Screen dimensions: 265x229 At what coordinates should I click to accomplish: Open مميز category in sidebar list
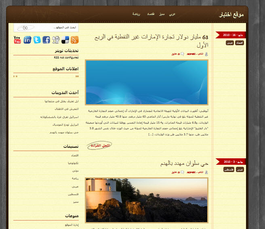coord(76,202)
